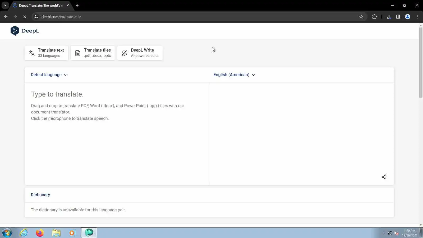
Task: Click the document icon on Translate files
Action: 78,53
